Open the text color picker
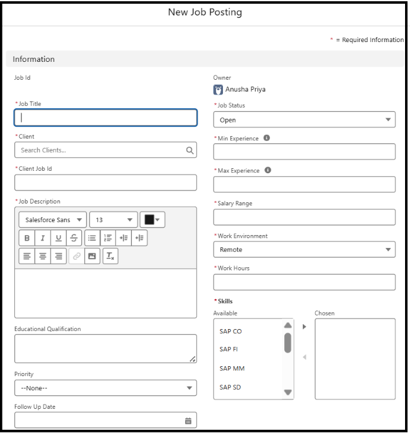 (x=152, y=220)
